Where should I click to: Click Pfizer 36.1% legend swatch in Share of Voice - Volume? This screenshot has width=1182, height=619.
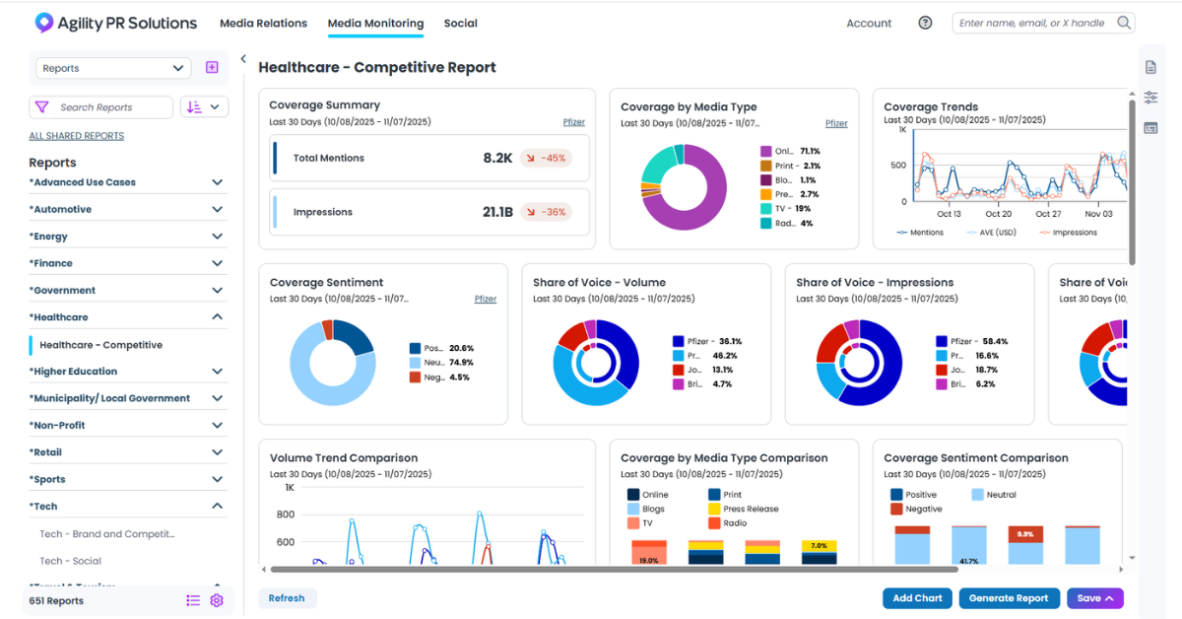(x=678, y=341)
